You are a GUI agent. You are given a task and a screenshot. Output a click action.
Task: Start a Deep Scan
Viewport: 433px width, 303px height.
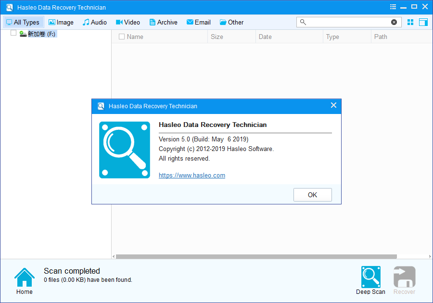click(x=370, y=280)
